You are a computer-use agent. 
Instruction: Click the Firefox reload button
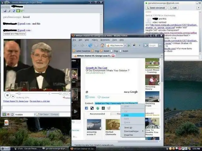click(x=90, y=45)
